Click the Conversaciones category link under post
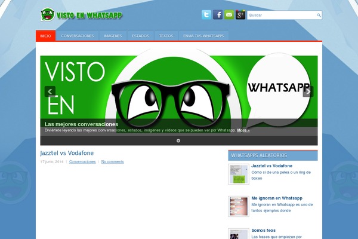358x239 pixels. (x=82, y=162)
